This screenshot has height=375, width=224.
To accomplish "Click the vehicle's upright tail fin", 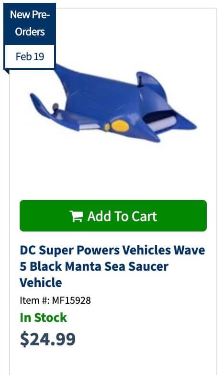I will [x=150, y=82].
